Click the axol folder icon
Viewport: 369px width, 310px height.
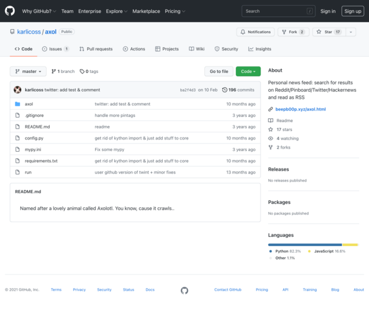point(17,104)
